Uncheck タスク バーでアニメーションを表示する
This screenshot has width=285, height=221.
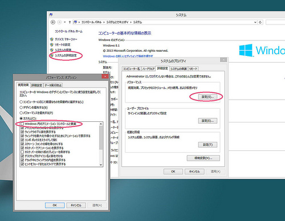[22, 148]
